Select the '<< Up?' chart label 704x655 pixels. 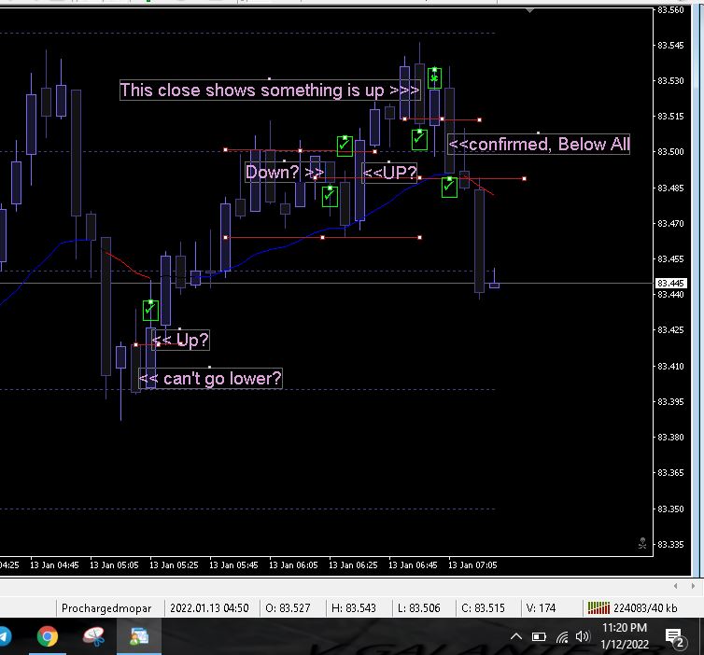click(x=180, y=340)
